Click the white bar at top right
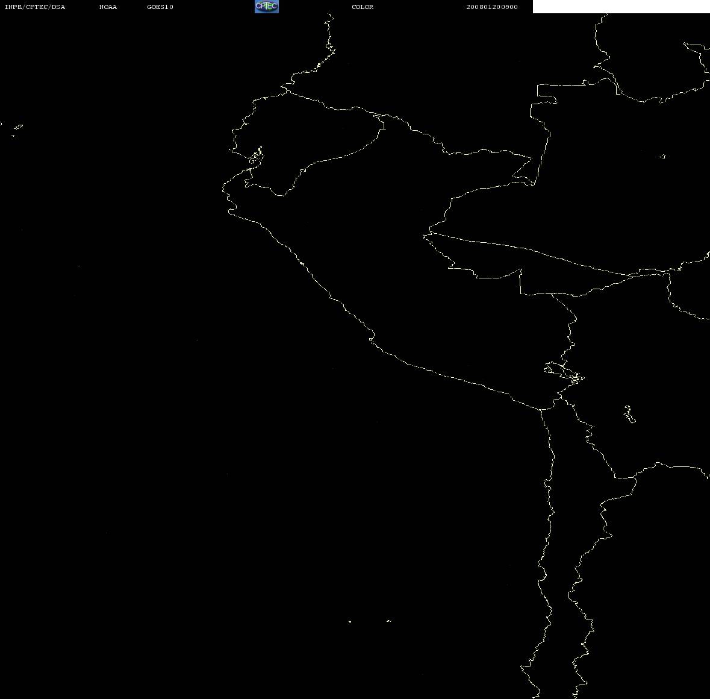Screen dimensions: 710x699 621,7
